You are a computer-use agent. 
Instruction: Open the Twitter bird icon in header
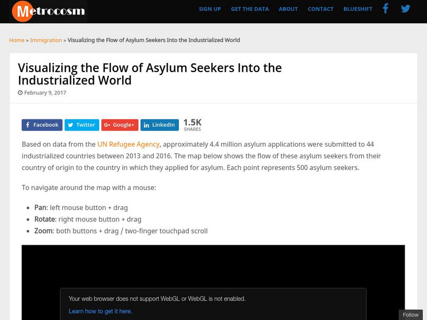click(406, 9)
